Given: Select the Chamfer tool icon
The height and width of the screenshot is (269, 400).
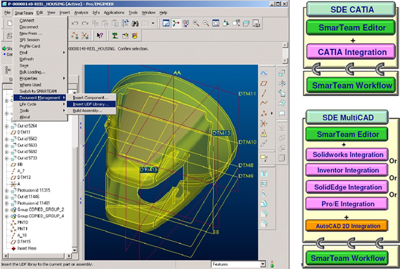Looking at the screenshot, I should pos(264,223).
